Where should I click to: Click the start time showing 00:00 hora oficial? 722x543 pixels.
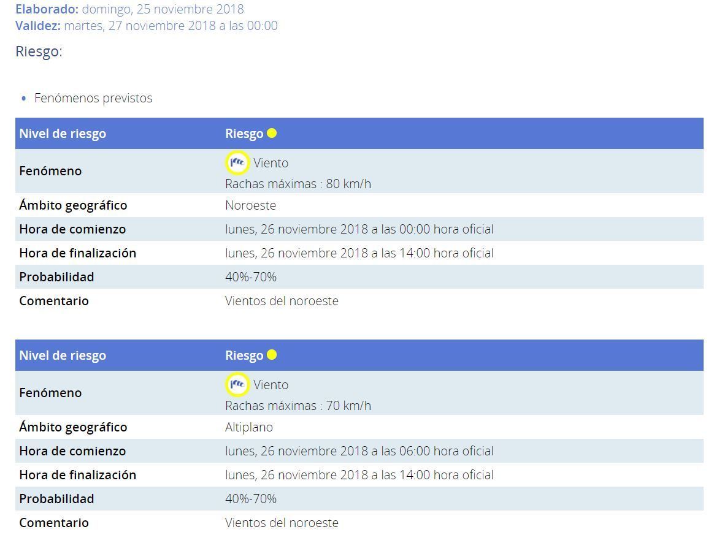[x=359, y=229]
